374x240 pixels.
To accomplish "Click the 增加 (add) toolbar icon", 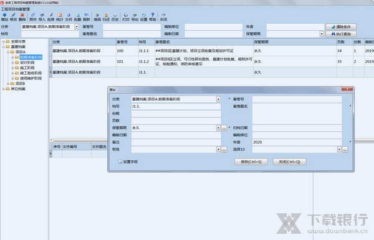I will [x=4, y=17].
